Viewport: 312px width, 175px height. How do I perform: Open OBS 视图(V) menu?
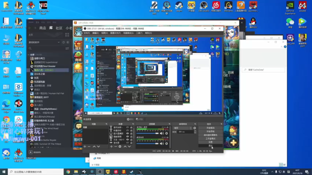[x=105, y=33]
